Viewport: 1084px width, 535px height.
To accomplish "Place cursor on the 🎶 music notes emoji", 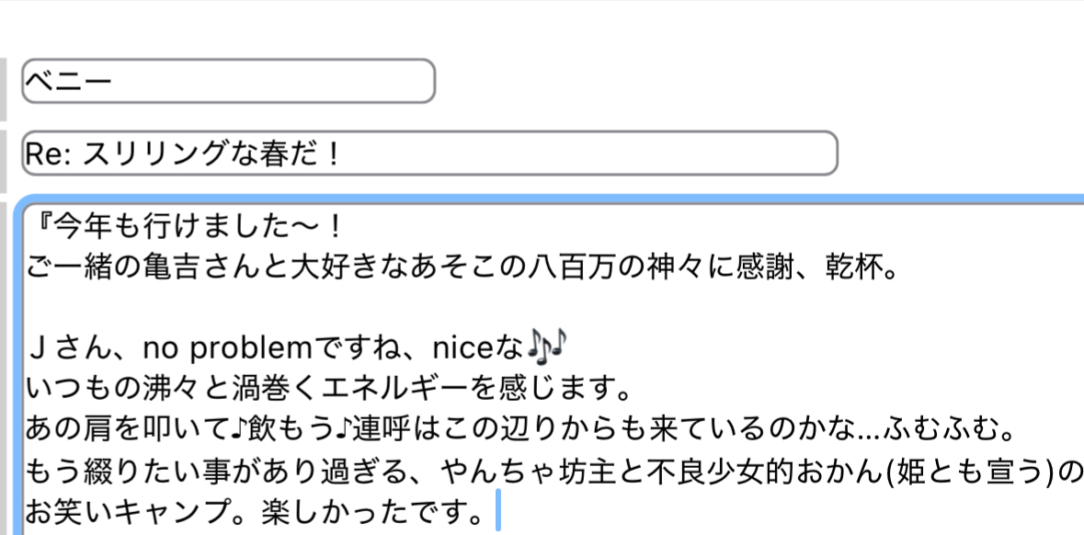I will [x=546, y=344].
